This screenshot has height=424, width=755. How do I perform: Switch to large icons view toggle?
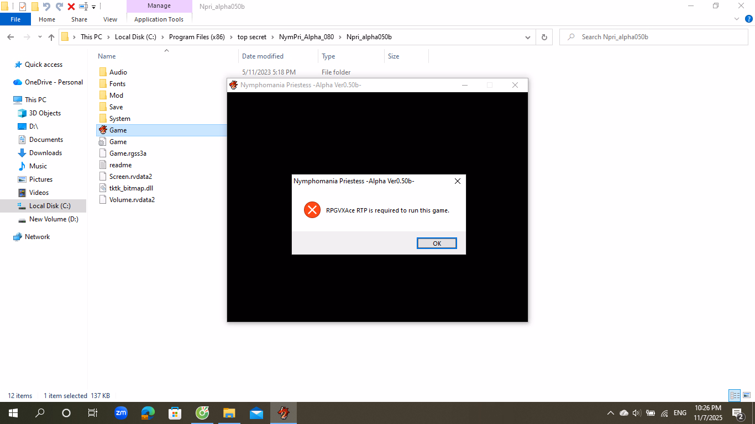pyautogui.click(x=747, y=395)
